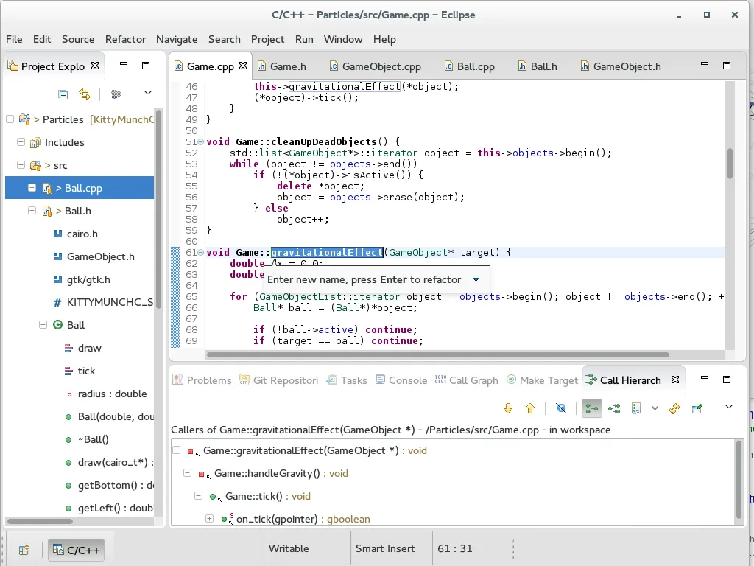Viewport: 754px width, 566px height.
Task: Switch to Ball.cpp editor tab
Action: [x=469, y=66]
